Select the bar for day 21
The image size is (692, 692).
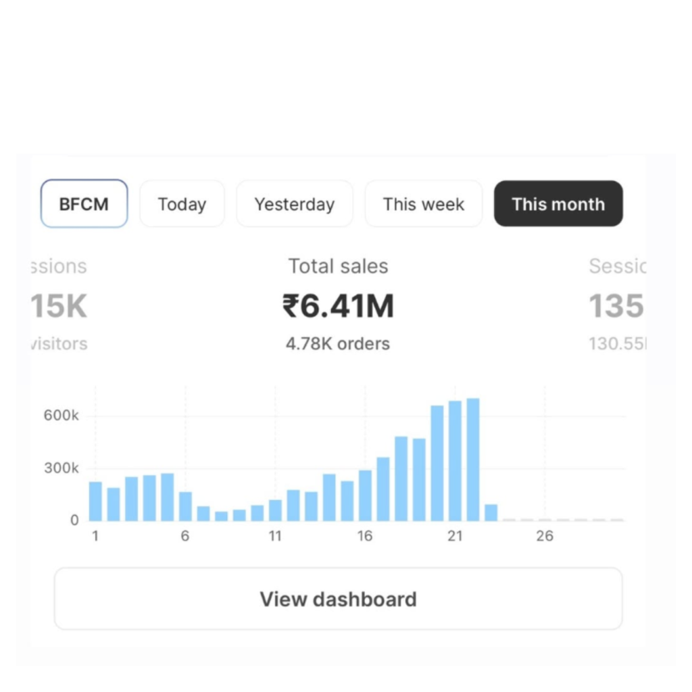[455, 461]
